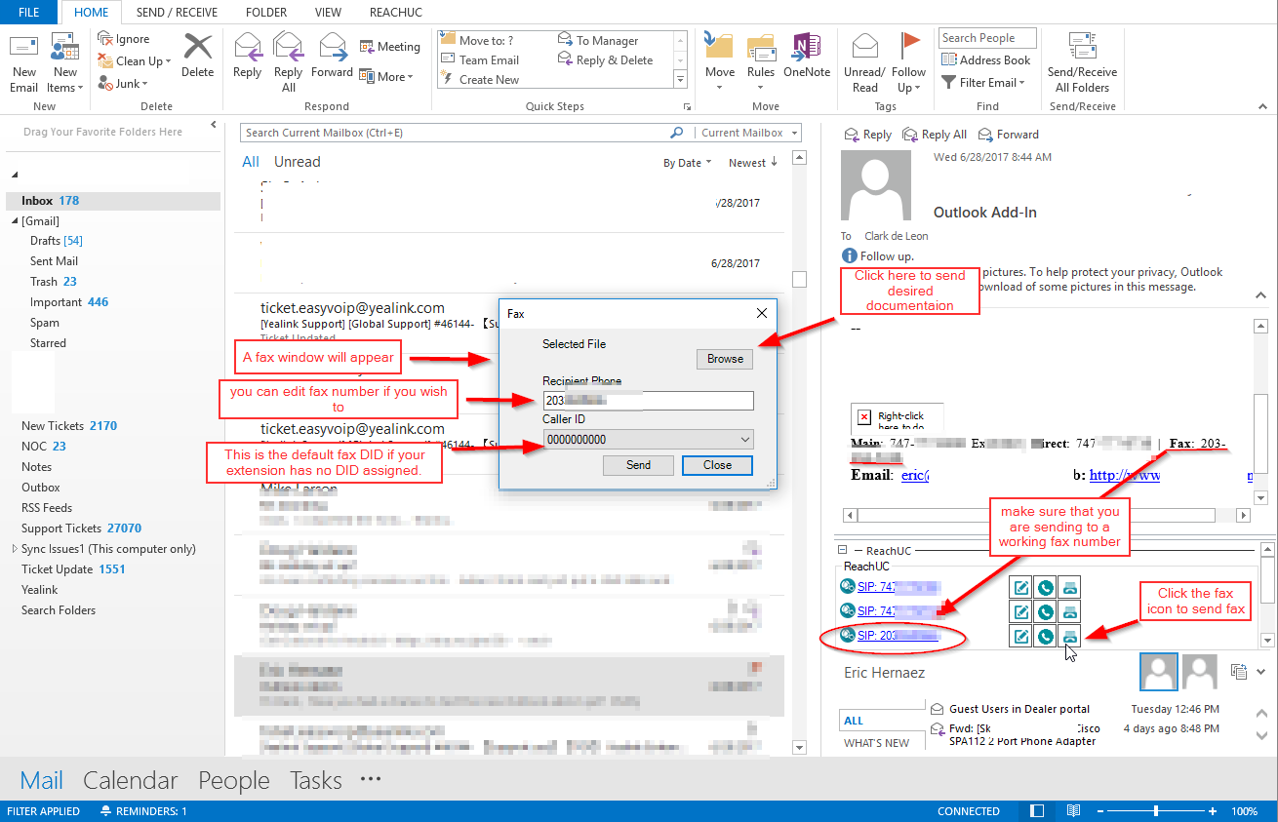Expand the Sync Issues1 folder
The height and width of the screenshot is (822, 1278).
click(x=13, y=549)
